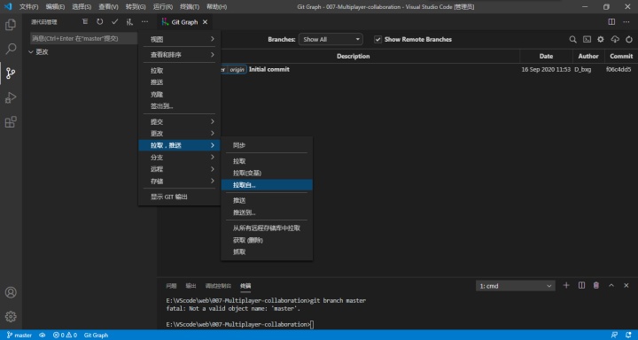Open the Accounts icon in activity bar
Screen dimensions: 638x340
click(x=11, y=292)
